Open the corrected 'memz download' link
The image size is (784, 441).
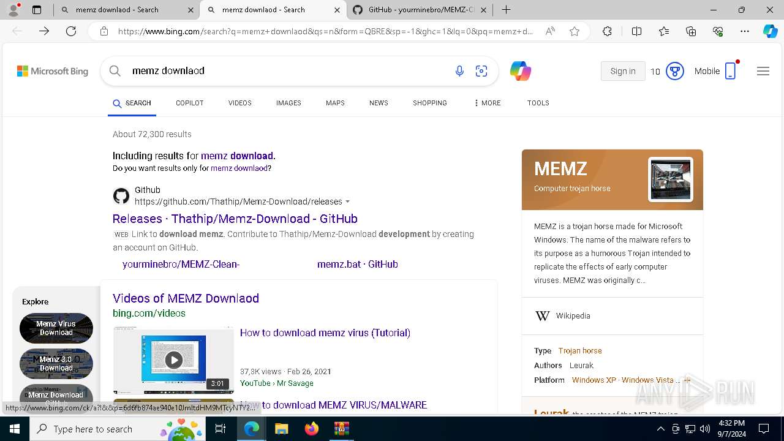point(238,156)
